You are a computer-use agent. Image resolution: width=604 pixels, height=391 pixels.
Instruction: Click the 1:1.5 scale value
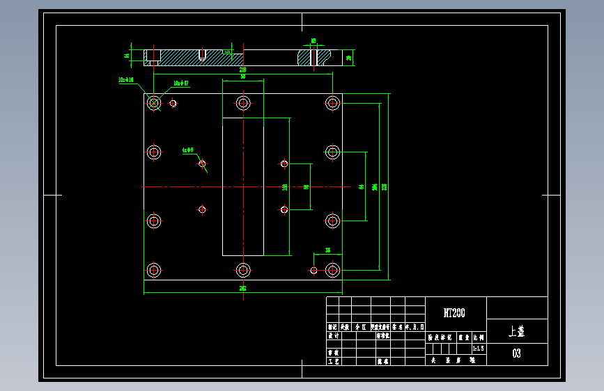[x=478, y=349]
